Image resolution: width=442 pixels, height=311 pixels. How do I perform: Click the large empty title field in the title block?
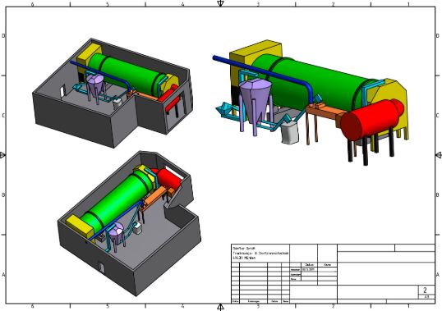pyautogui.click(x=386, y=273)
